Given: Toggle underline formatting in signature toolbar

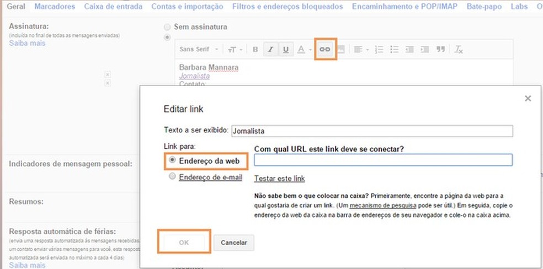Looking at the screenshot, I should click(286, 50).
